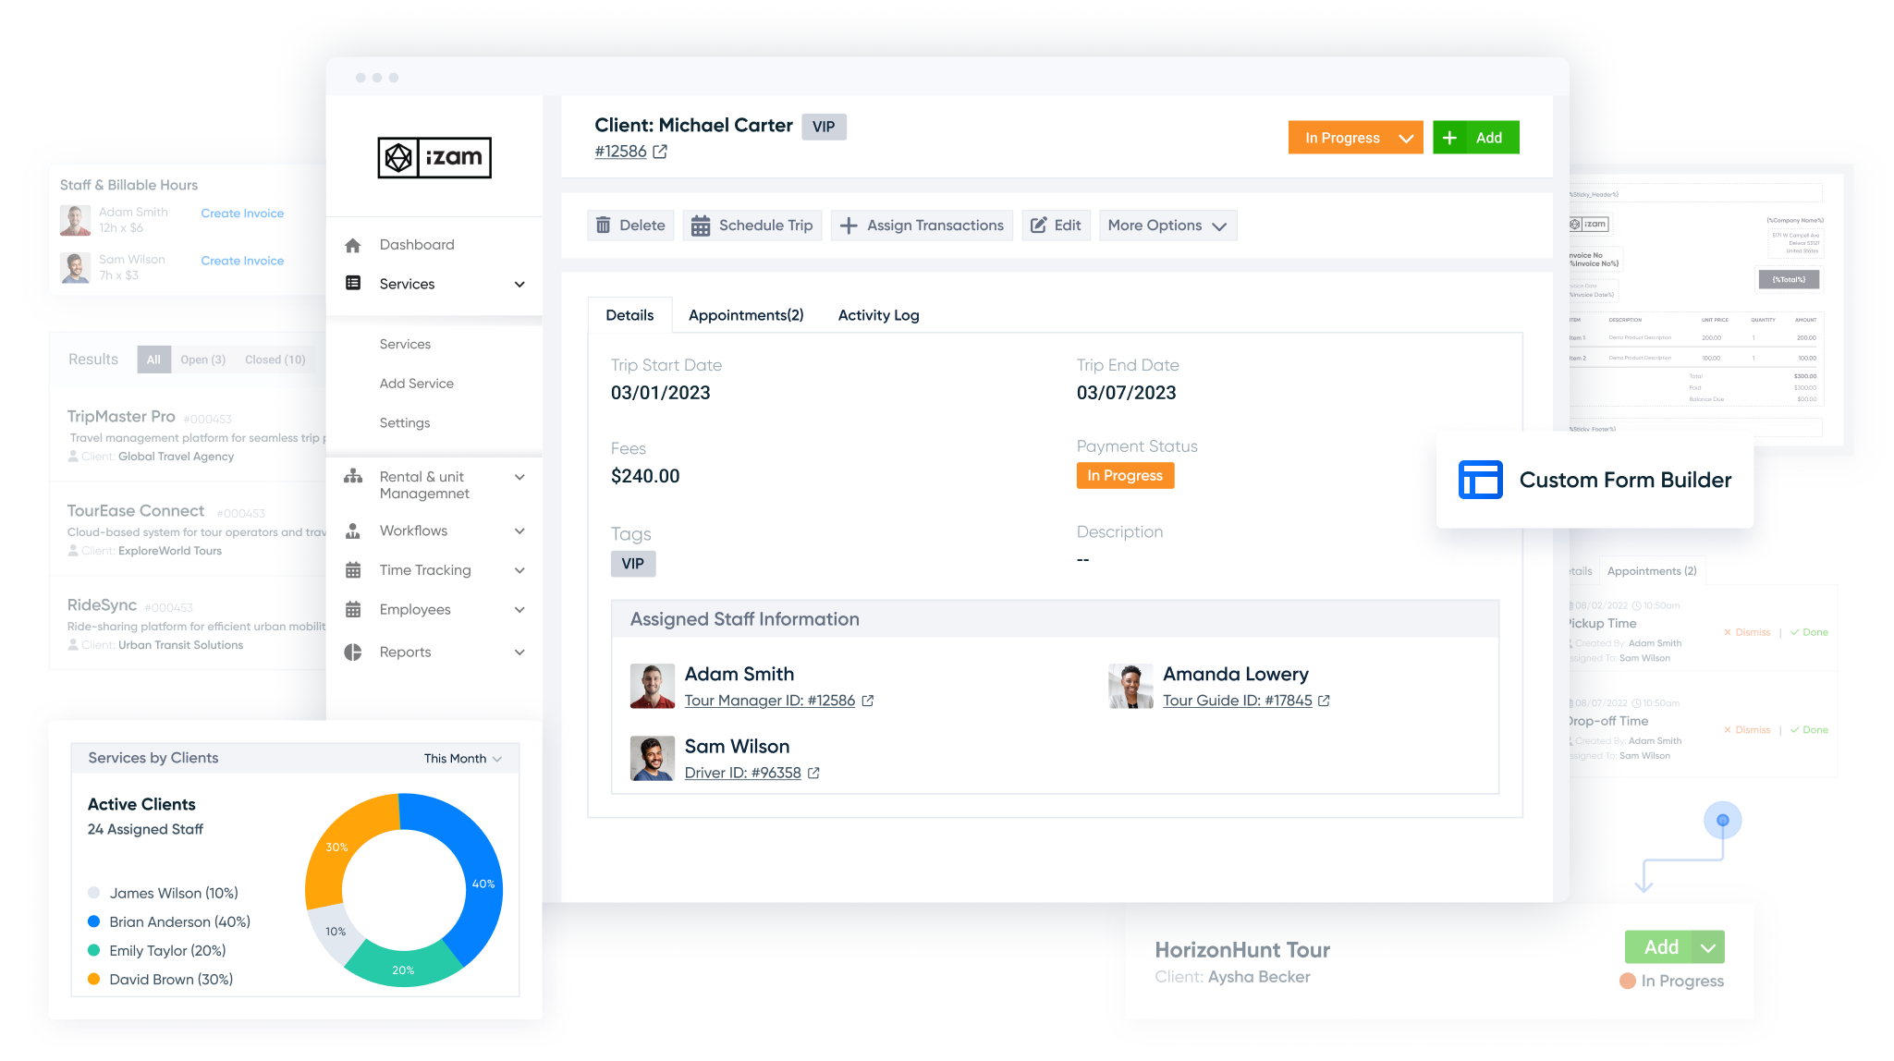This screenshot has height=1061, width=1894.
Task: Click the Time Tracking calendar icon
Action: tap(353, 570)
